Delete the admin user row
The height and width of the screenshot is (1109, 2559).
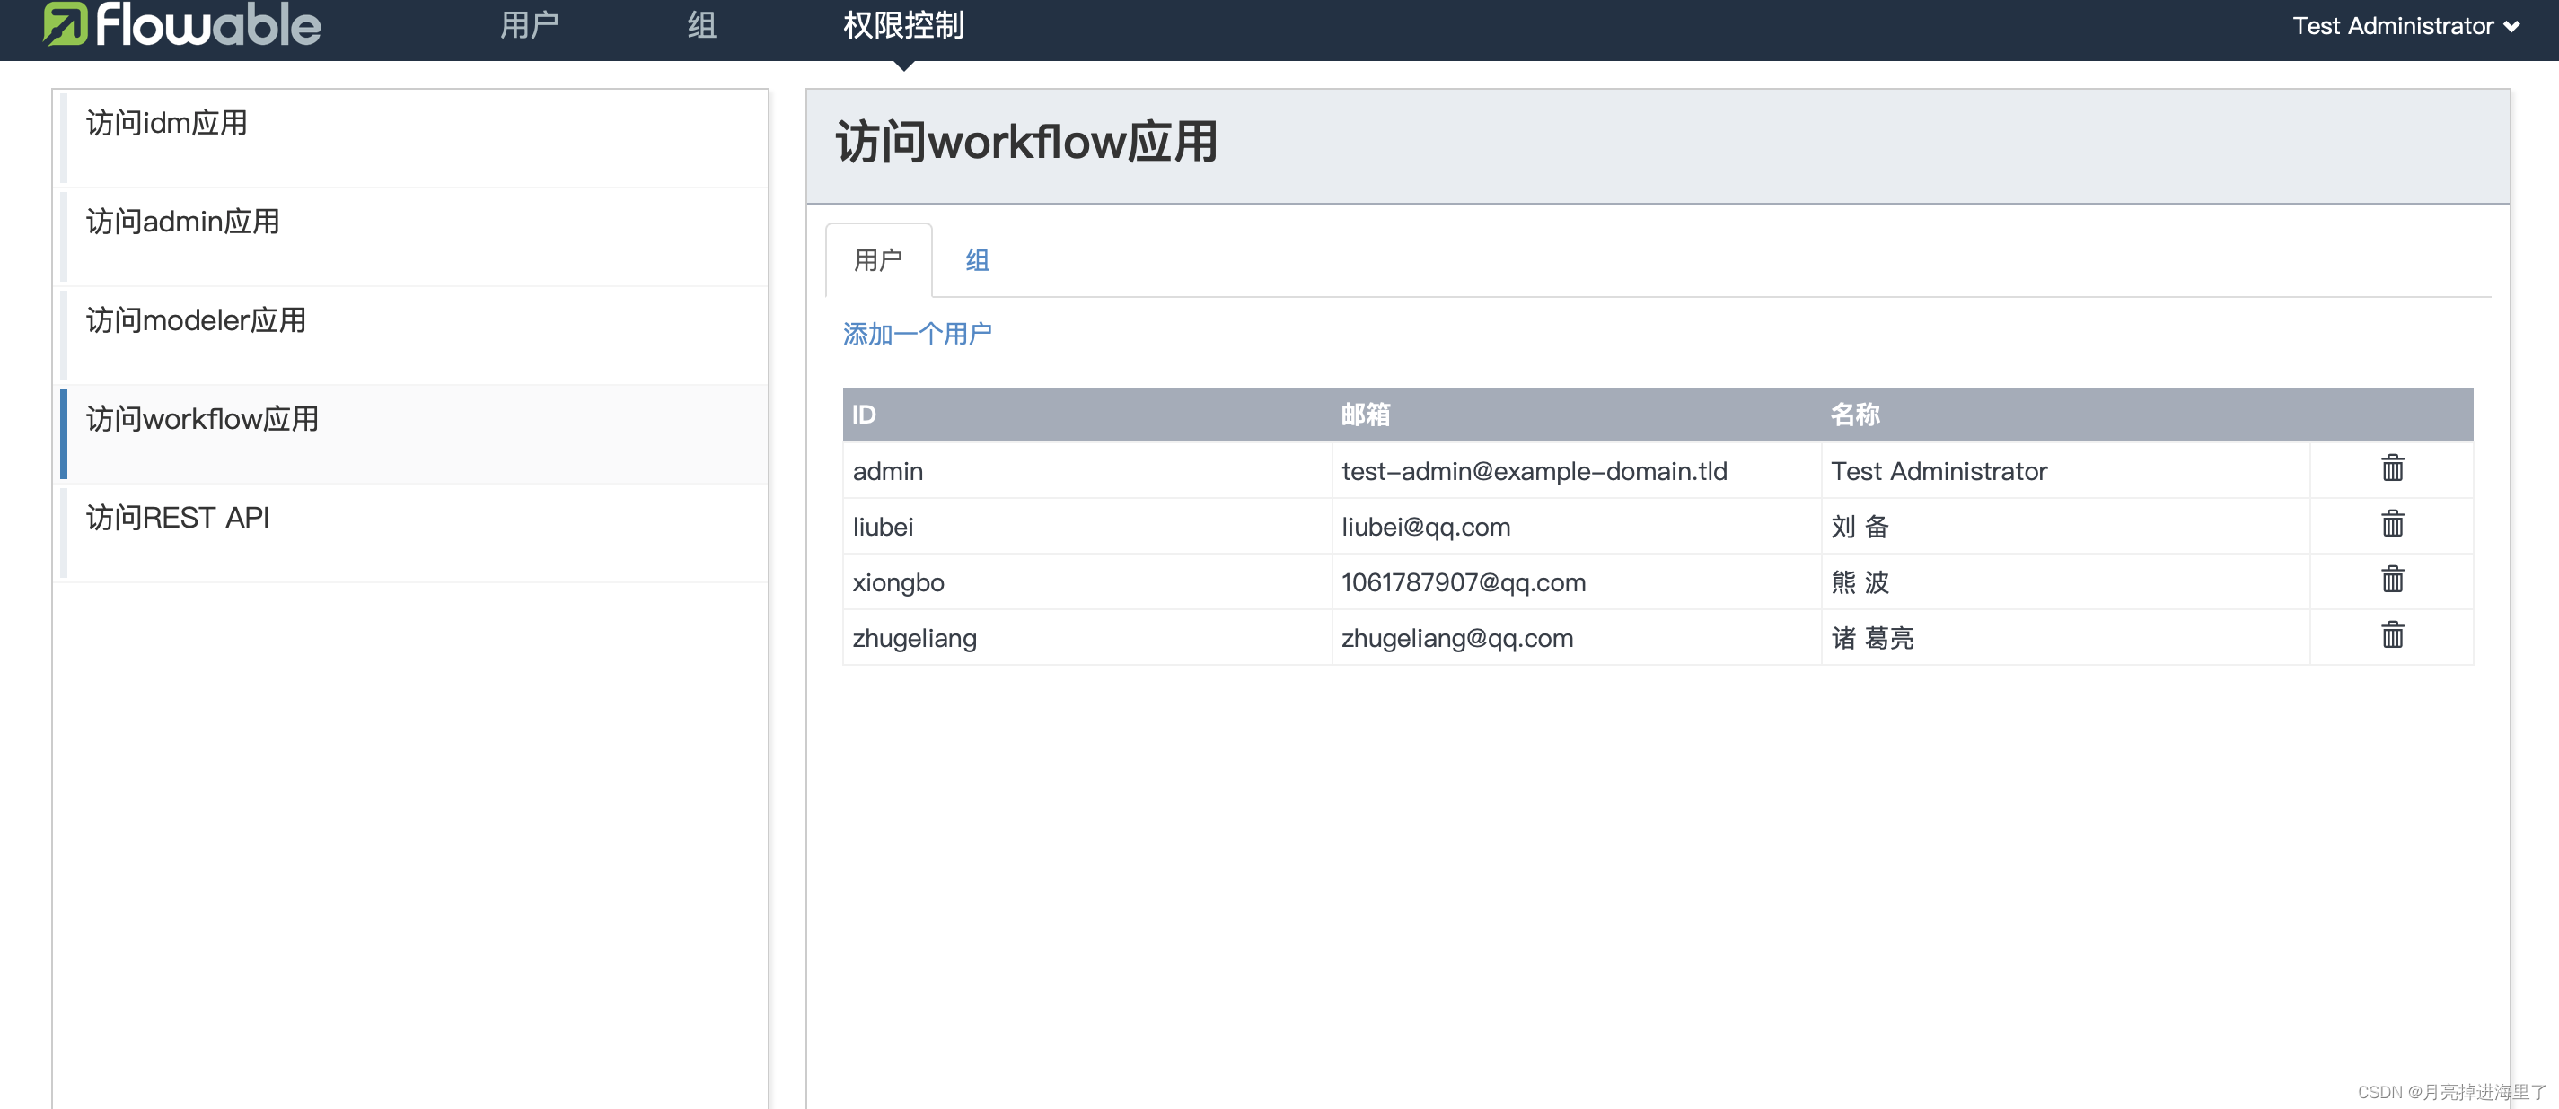point(2392,467)
